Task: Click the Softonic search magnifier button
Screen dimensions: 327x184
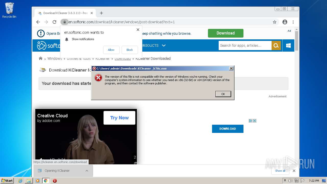Action: tap(276, 45)
